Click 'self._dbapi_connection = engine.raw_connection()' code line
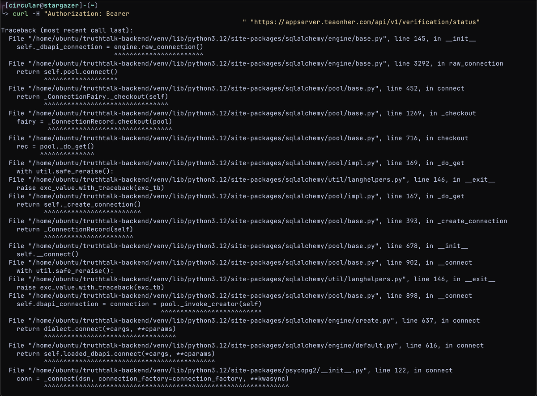This screenshot has height=396, width=537. (110, 47)
